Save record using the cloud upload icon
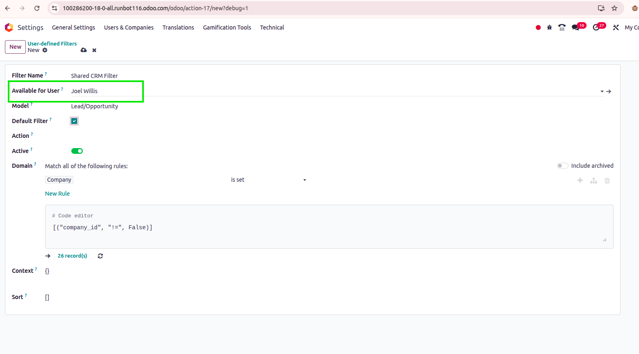 point(84,50)
